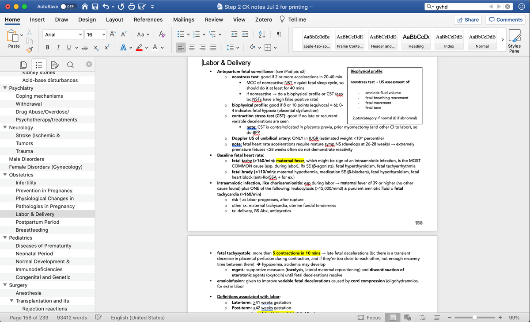This screenshot has width=530, height=322.
Task: Toggle Underline formatting
Action: point(68,47)
